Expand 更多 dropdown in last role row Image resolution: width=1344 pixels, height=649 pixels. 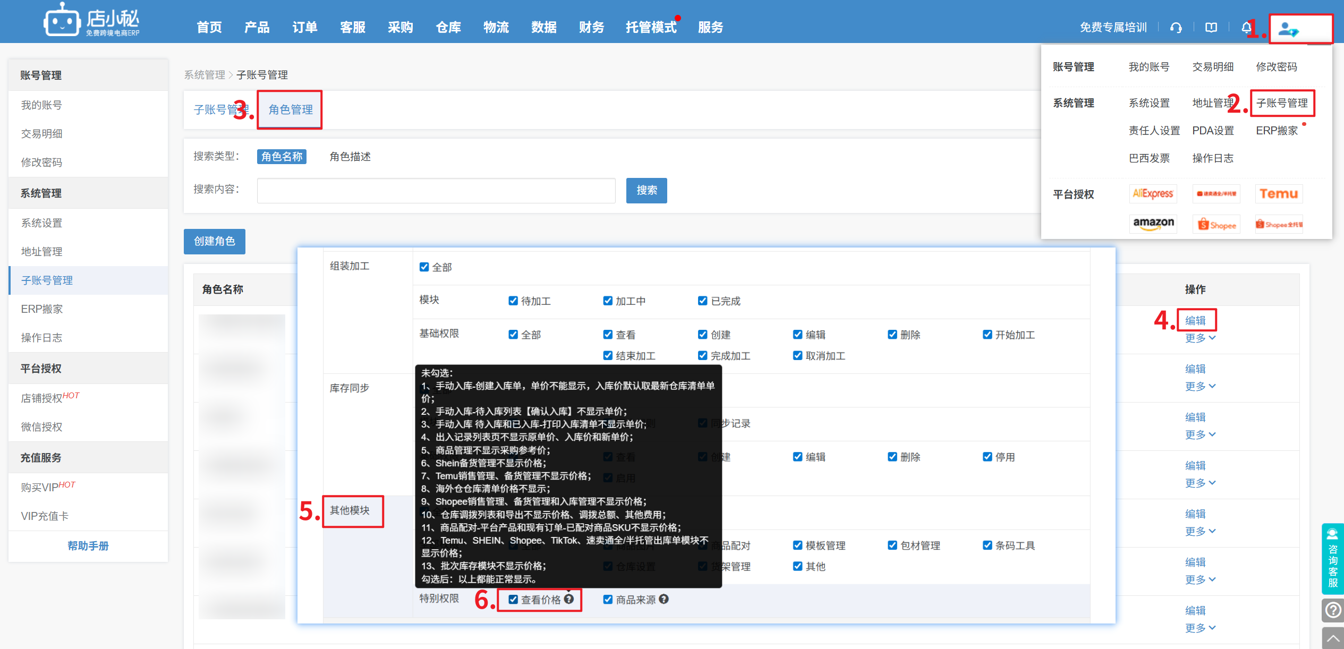[x=1200, y=628]
